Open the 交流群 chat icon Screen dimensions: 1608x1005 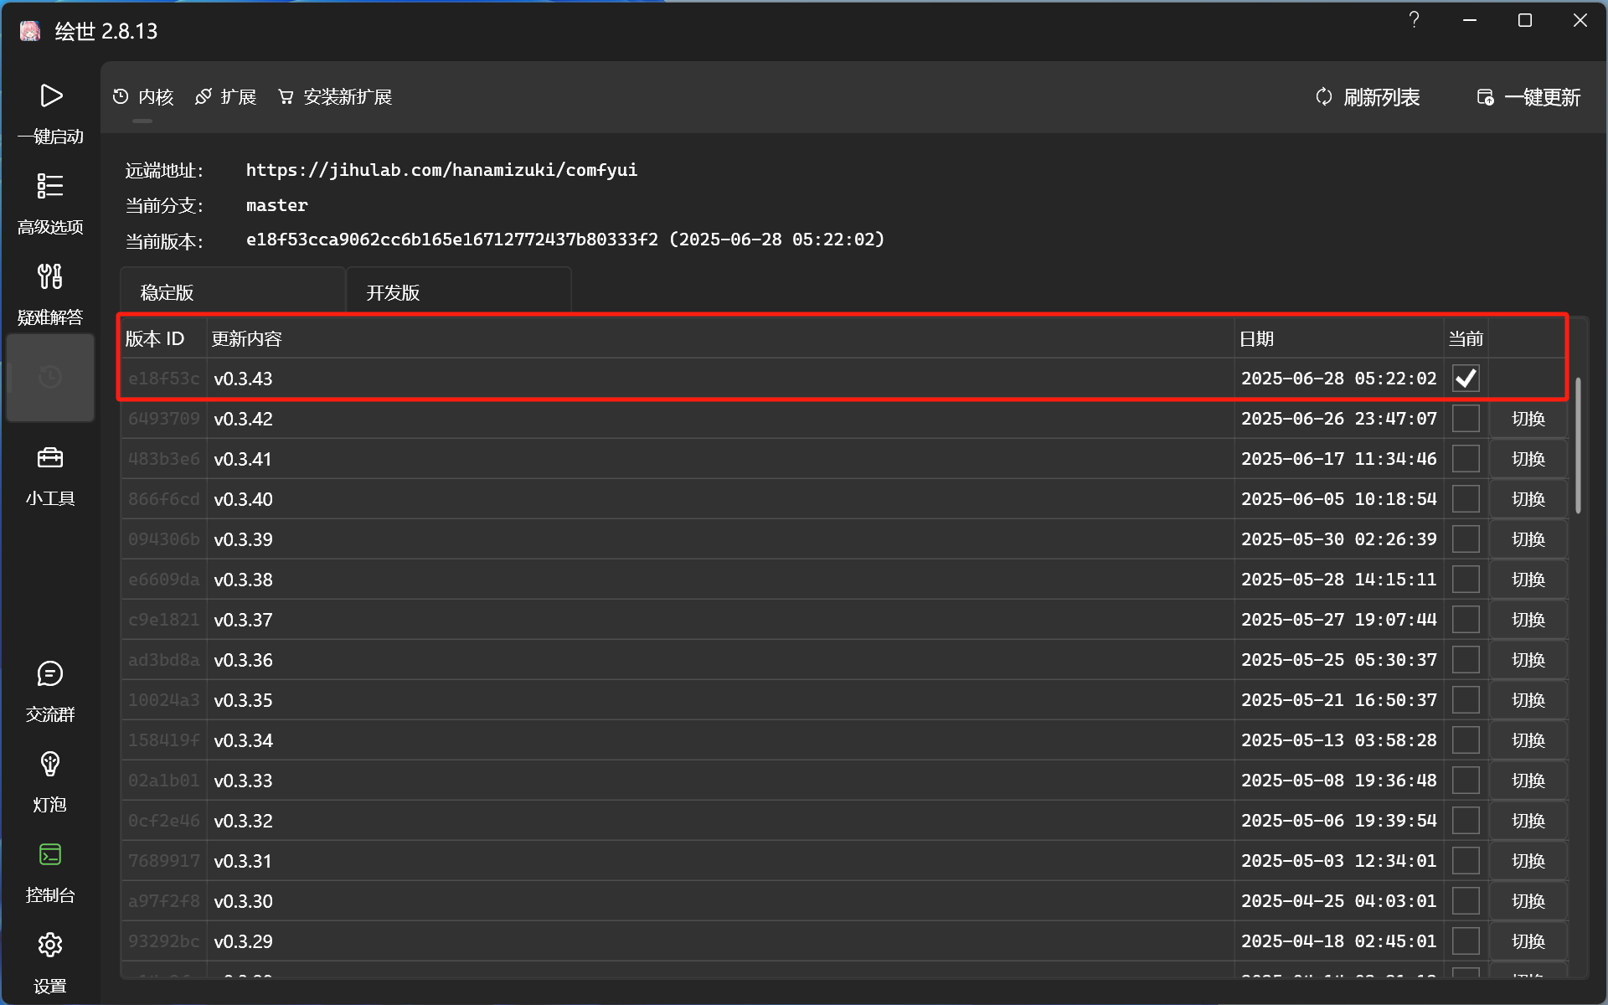point(50,674)
